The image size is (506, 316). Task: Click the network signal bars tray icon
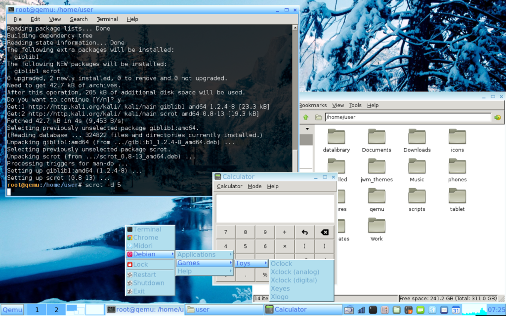point(361,310)
